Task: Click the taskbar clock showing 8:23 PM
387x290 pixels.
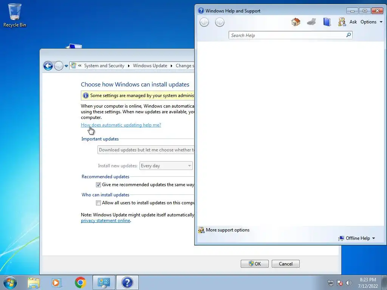Action: [x=368, y=283]
